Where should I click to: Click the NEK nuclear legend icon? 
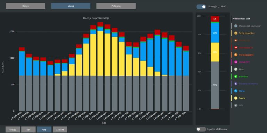coord(236,105)
